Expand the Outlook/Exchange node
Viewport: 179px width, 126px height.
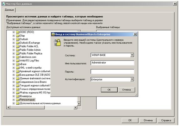pos(13,43)
